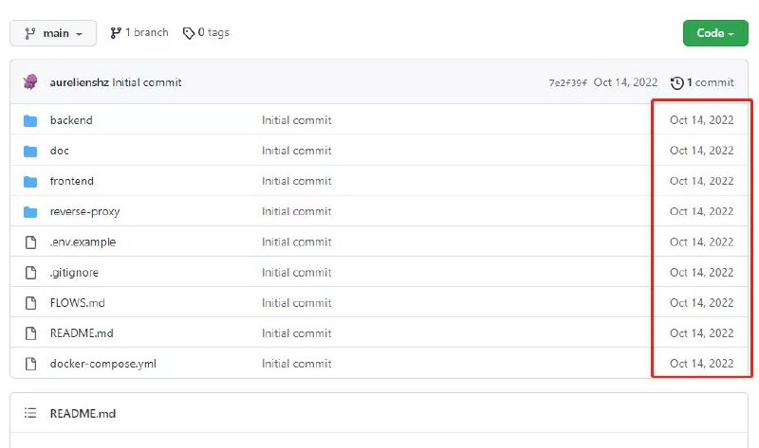This screenshot has width=759, height=448.
Task: Expand the green Code button menu
Action: tap(715, 33)
